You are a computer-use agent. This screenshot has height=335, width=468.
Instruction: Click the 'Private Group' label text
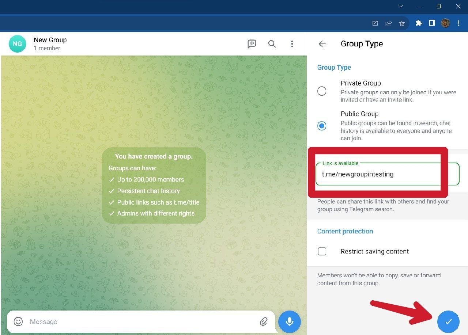361,83
